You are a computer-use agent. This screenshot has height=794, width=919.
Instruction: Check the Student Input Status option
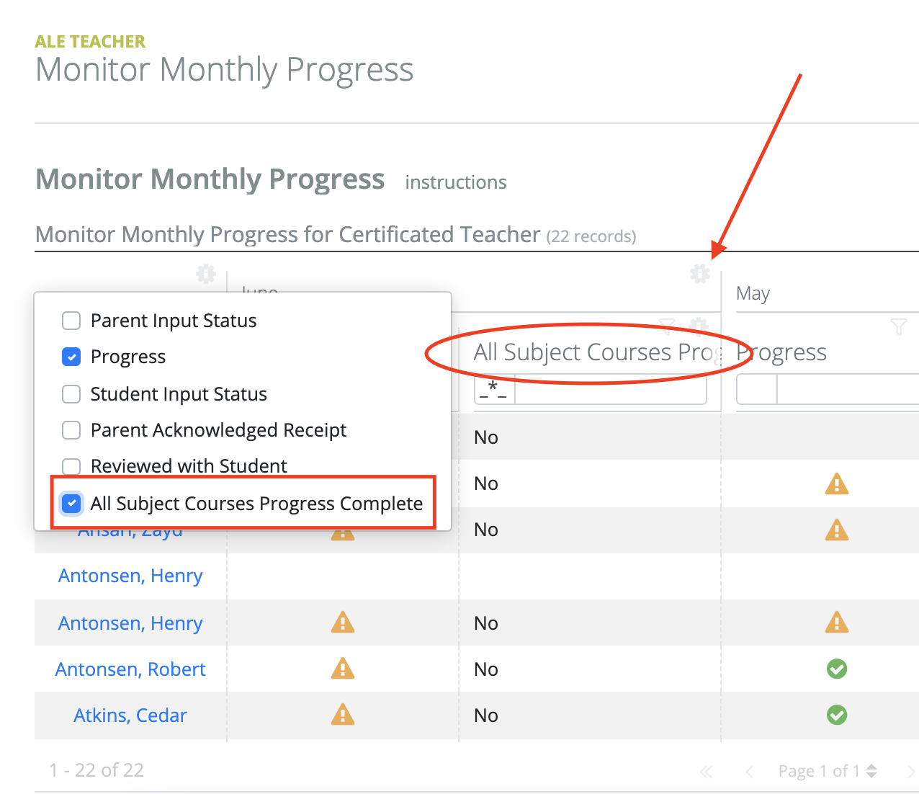tap(71, 394)
